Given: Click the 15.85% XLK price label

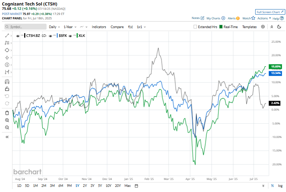Looking at the screenshot, I should (x=275, y=66).
